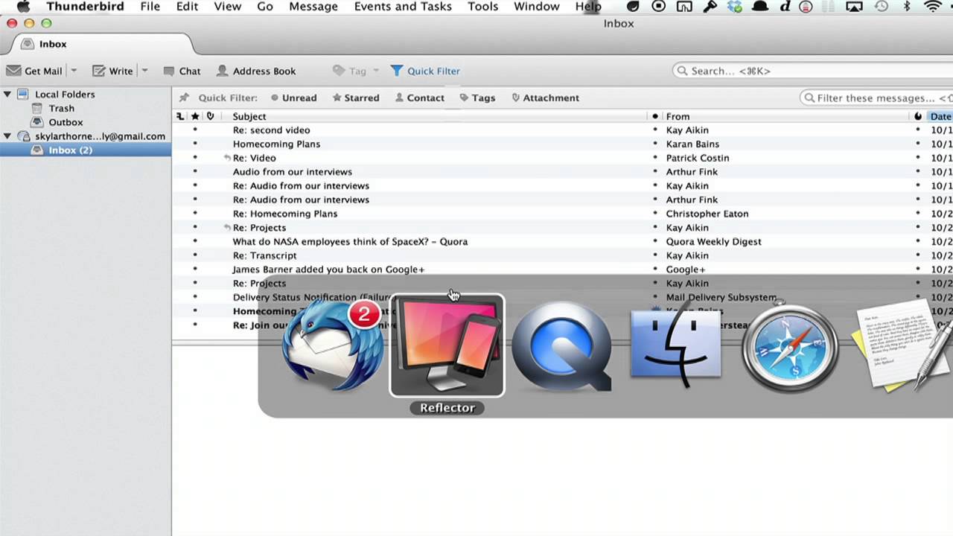953x536 pixels.
Task: Open the Tag dropdown menu
Action: pyautogui.click(x=354, y=71)
